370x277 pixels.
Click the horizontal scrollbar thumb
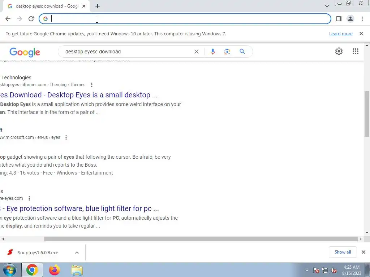click(x=201, y=239)
